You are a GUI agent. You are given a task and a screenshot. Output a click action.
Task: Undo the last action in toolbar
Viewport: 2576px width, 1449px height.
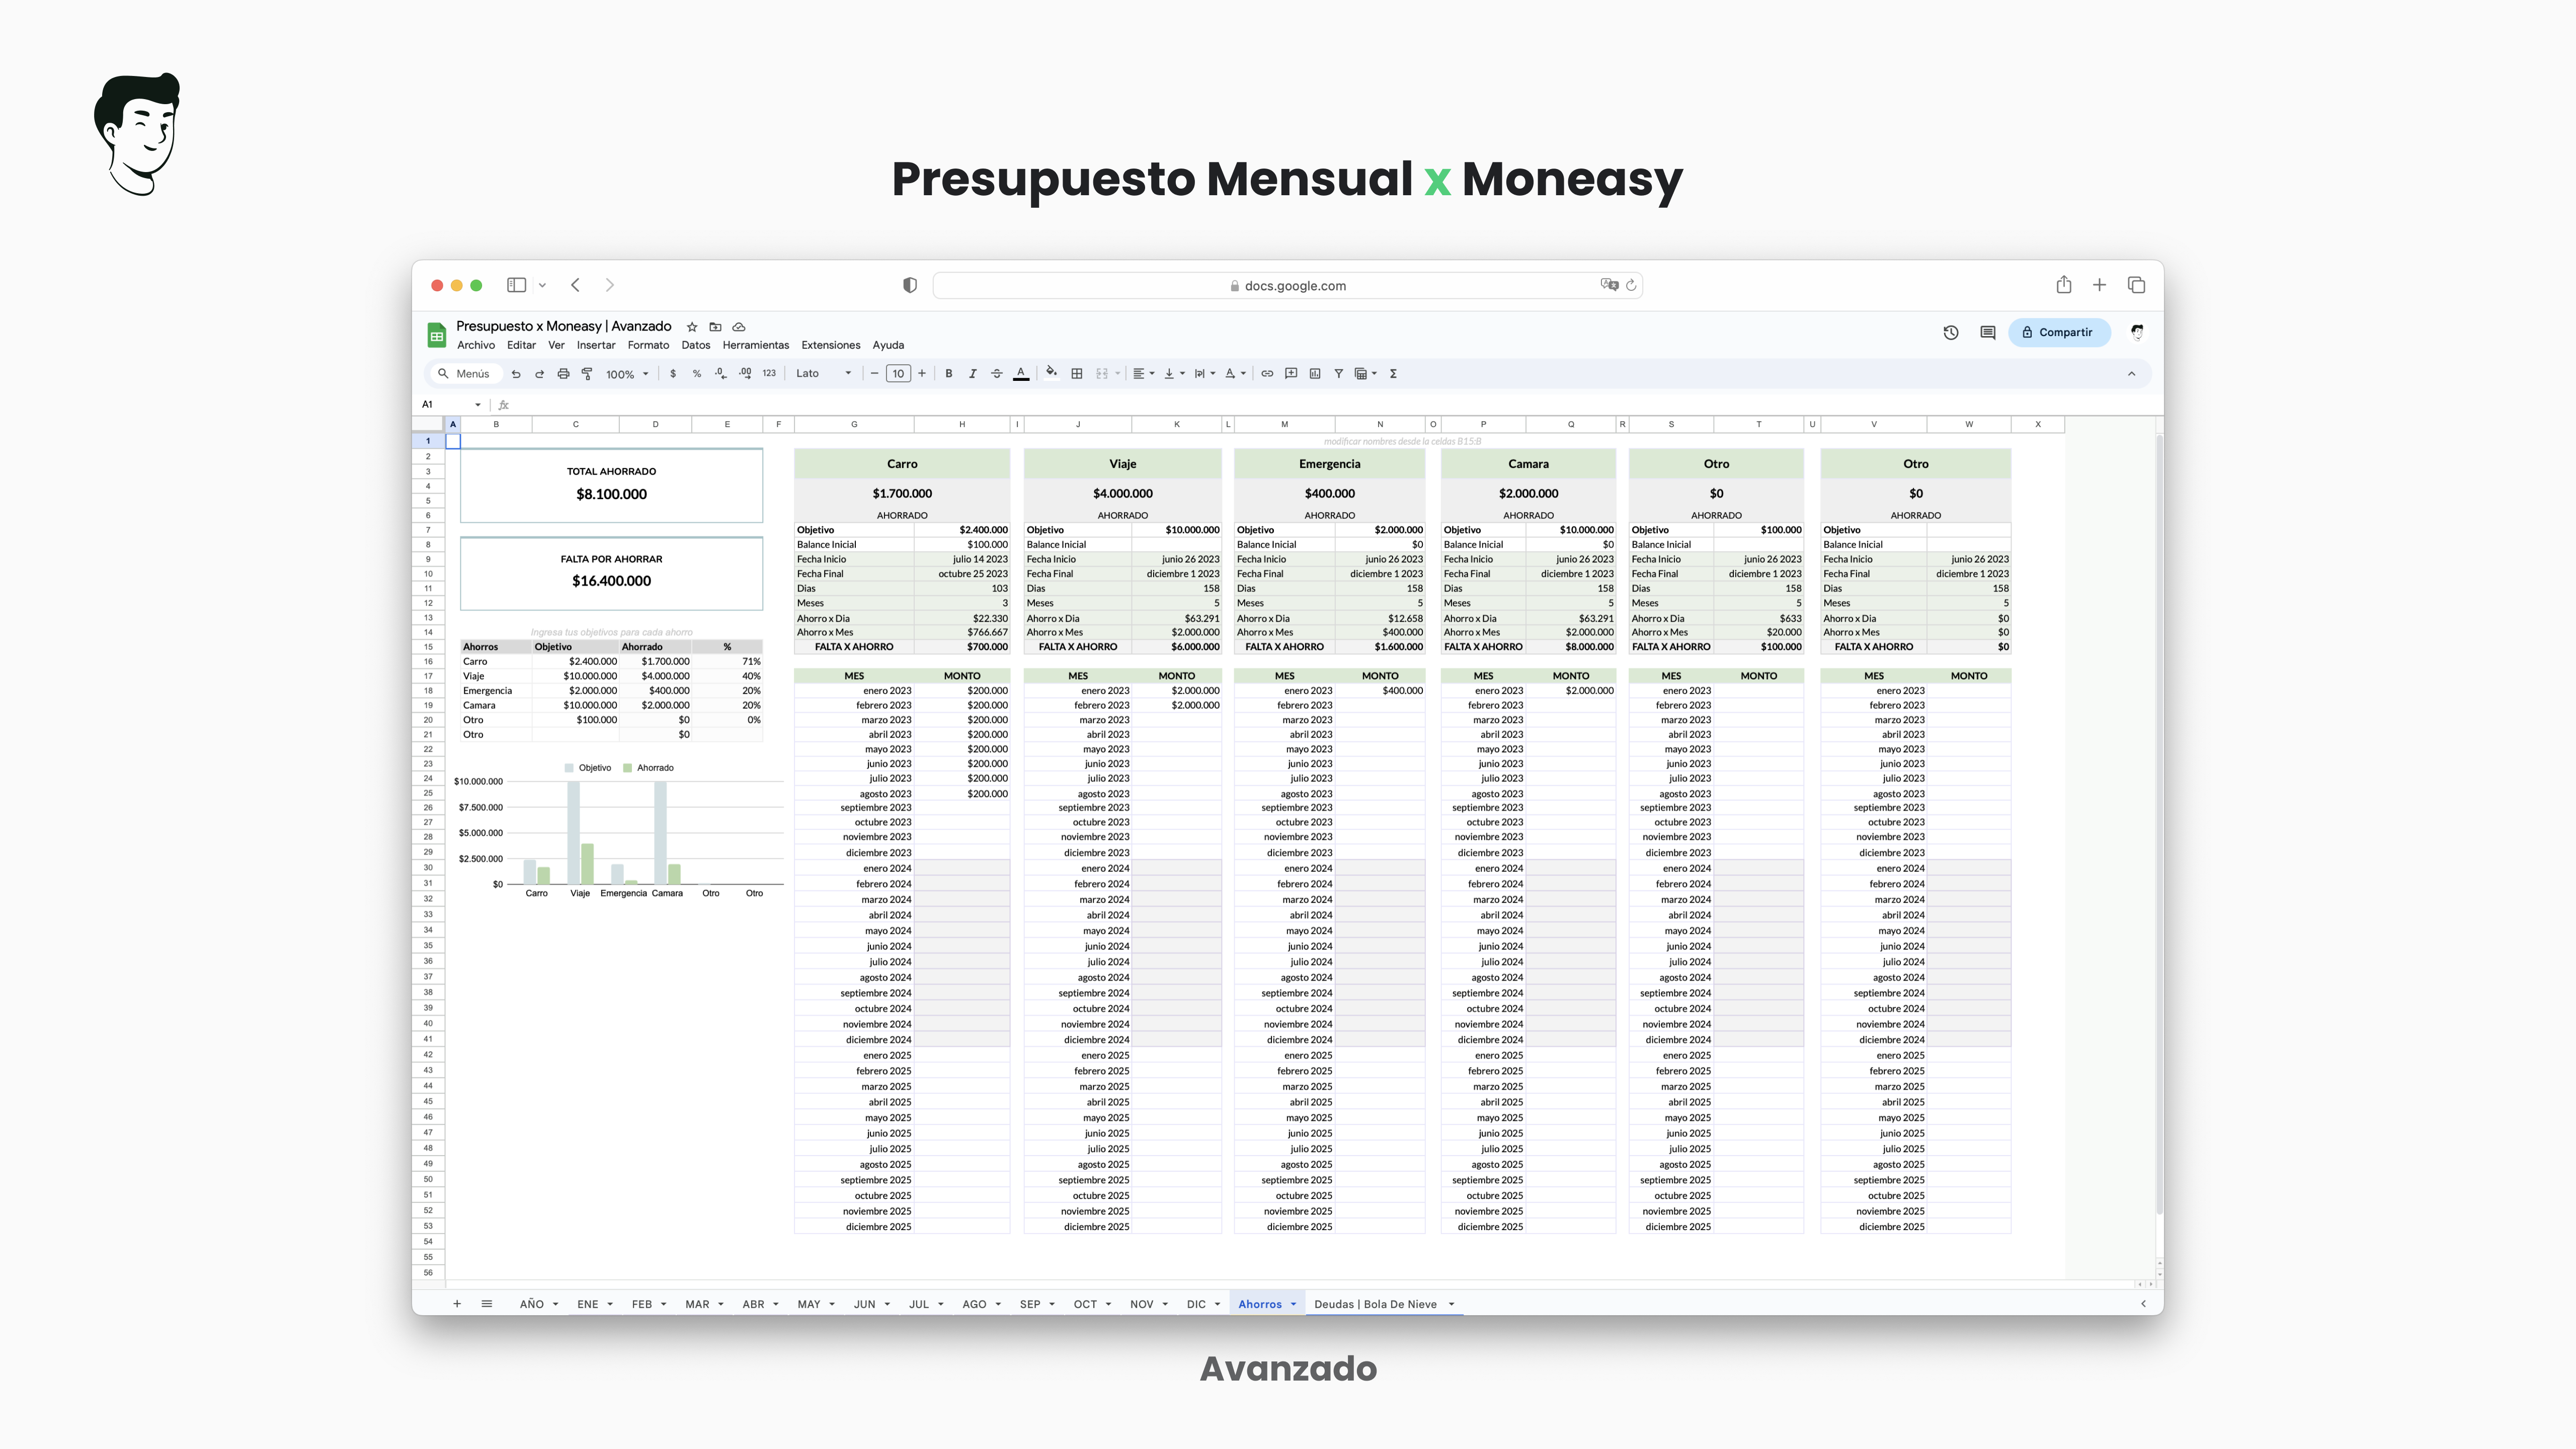point(516,374)
